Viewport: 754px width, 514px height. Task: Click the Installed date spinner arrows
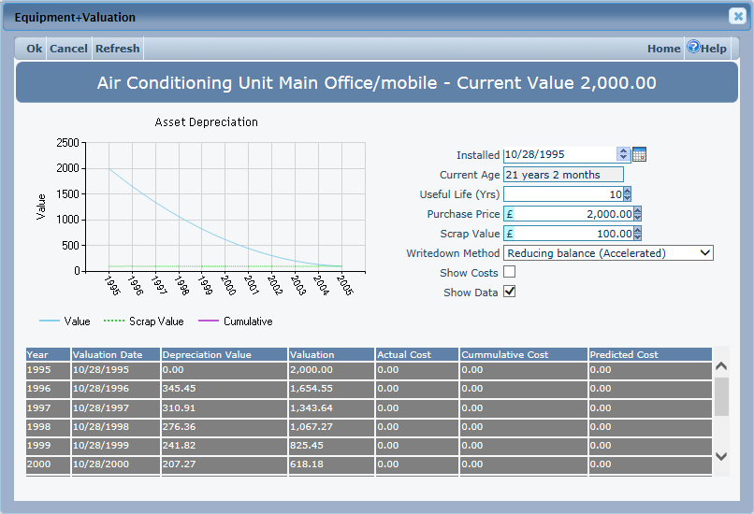(624, 154)
